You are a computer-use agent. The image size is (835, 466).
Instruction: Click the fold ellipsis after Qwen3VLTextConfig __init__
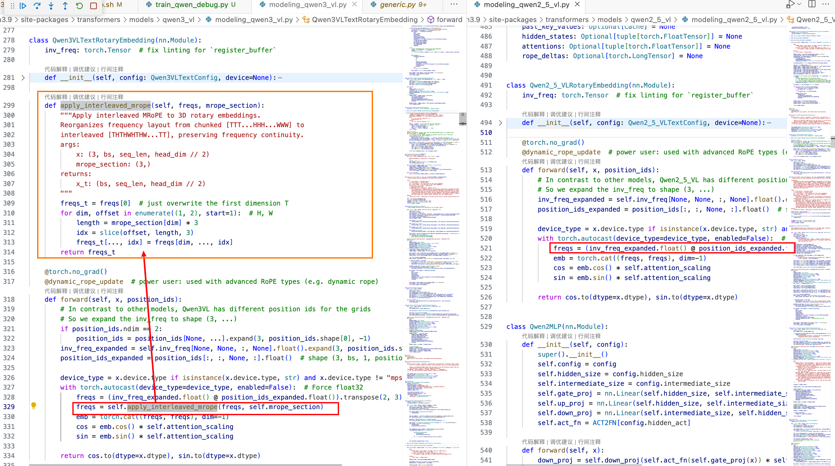pos(280,78)
